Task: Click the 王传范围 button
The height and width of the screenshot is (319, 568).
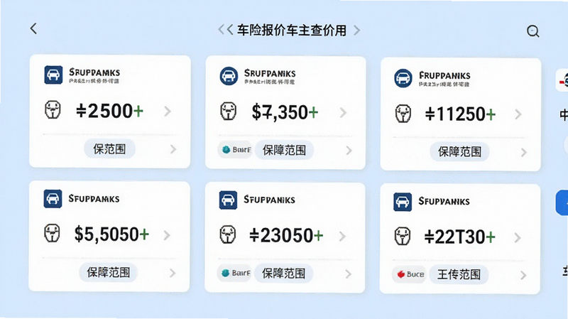Action: point(459,274)
